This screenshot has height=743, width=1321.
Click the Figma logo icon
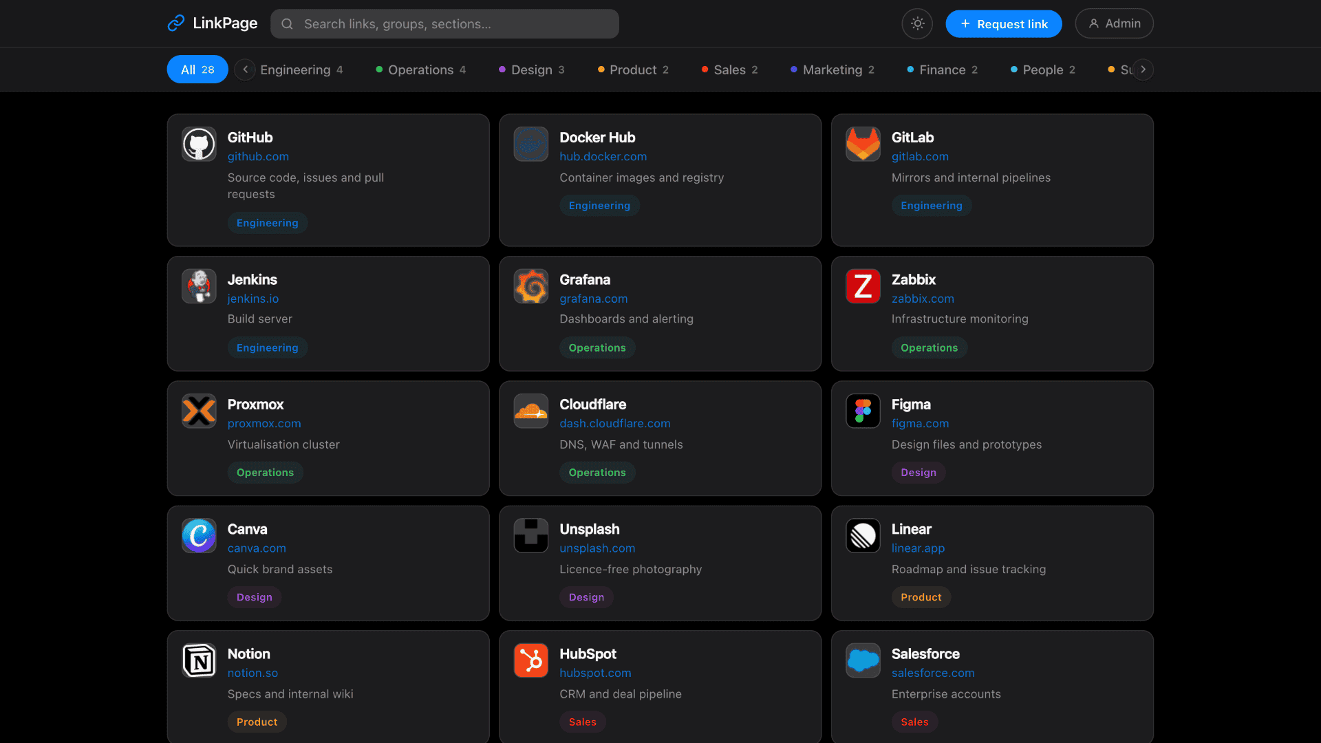[x=863, y=411]
